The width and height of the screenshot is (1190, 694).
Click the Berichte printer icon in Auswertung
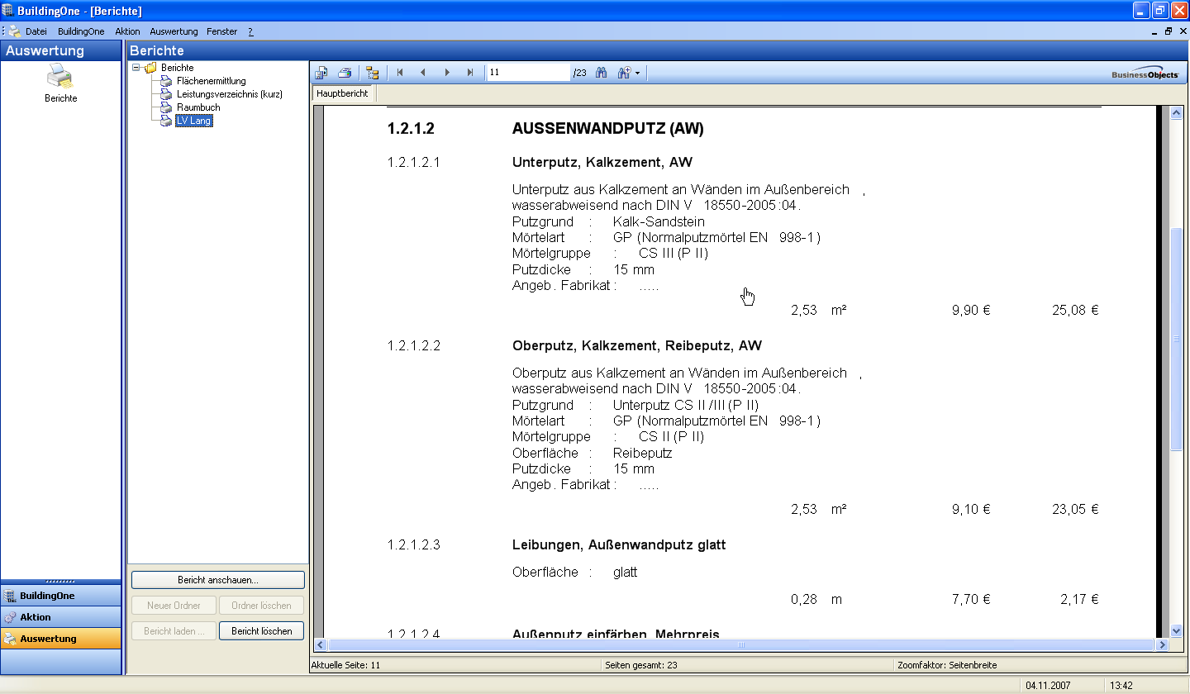[x=60, y=78]
